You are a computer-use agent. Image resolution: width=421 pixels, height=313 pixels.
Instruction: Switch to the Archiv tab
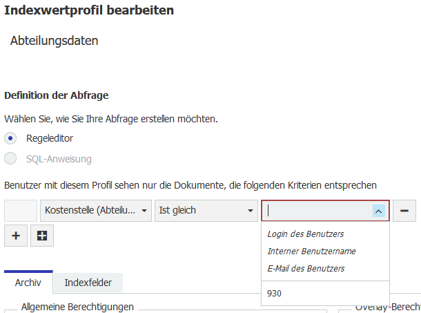(28, 282)
